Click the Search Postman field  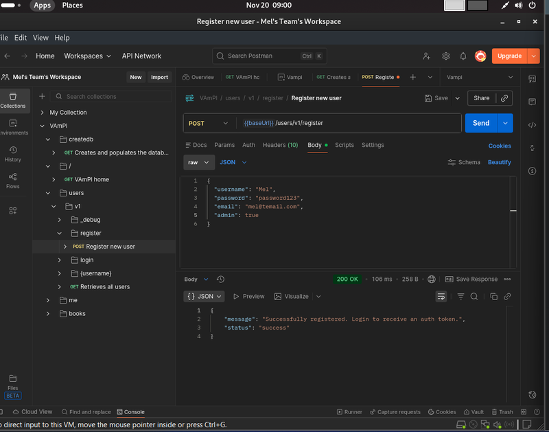269,56
